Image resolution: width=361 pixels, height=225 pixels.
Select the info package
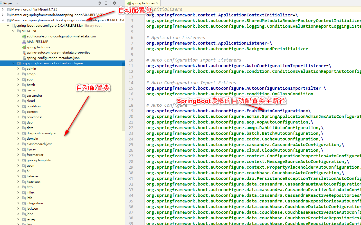pos(30,198)
